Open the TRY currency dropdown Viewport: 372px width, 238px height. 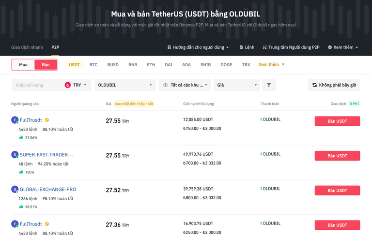coord(77,85)
